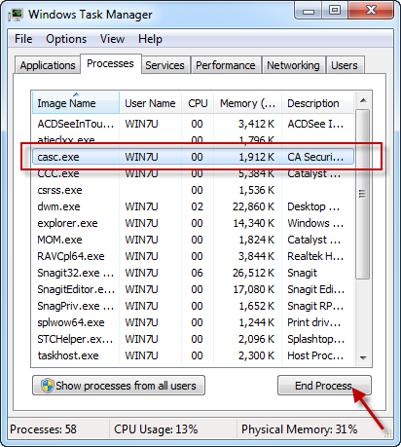Viewport: 401px width, 447px height.
Task: Maximize the Task Manager window
Action: (x=335, y=11)
